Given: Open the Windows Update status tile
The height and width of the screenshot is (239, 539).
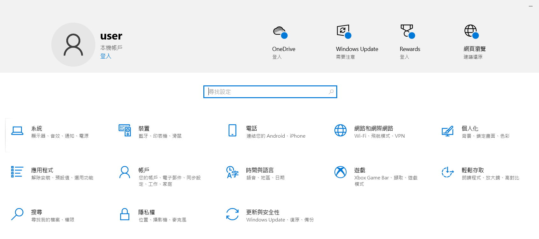Looking at the screenshot, I should [x=357, y=41].
